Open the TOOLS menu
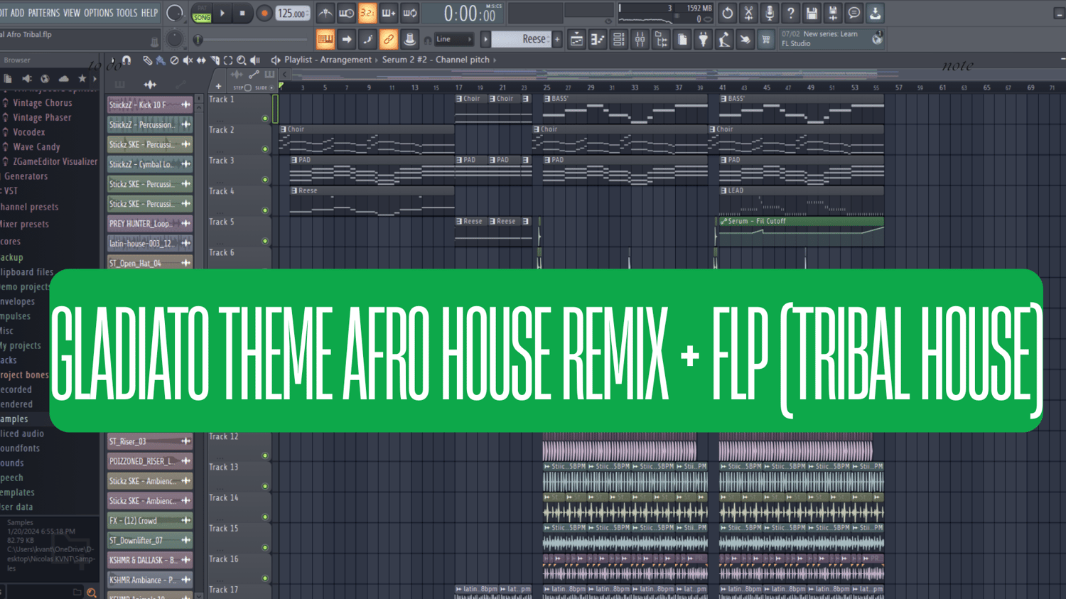1066x599 pixels. [x=127, y=13]
